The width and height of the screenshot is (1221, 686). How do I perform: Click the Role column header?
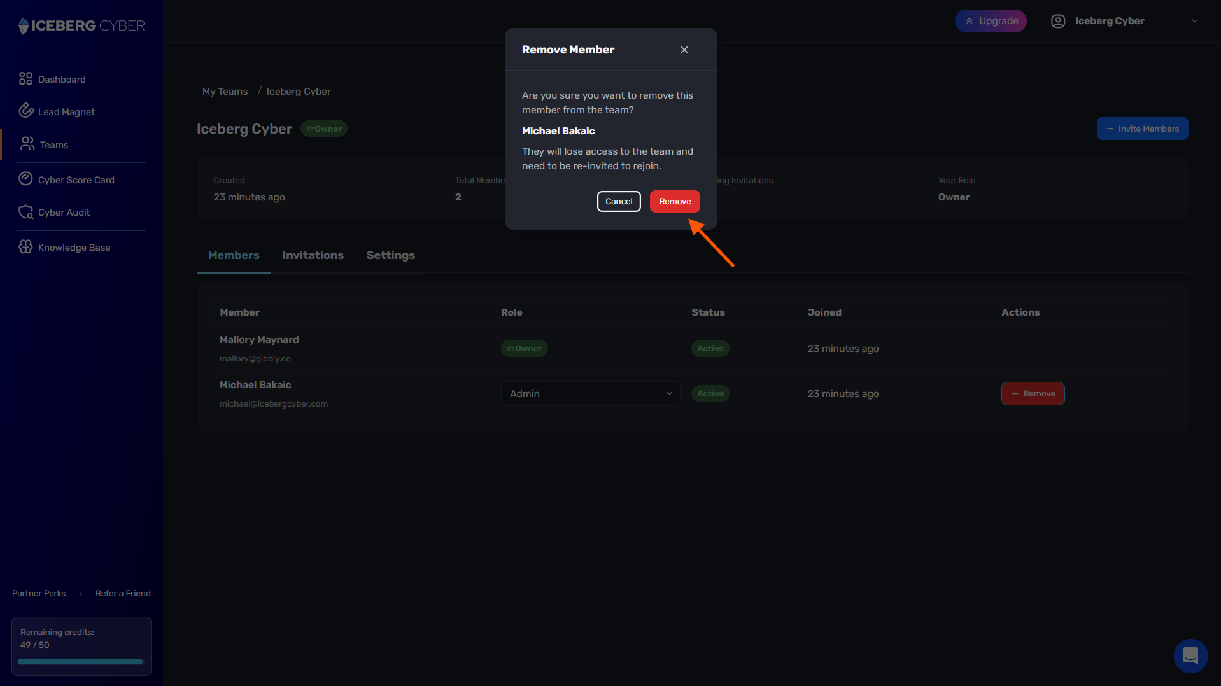pyautogui.click(x=511, y=312)
